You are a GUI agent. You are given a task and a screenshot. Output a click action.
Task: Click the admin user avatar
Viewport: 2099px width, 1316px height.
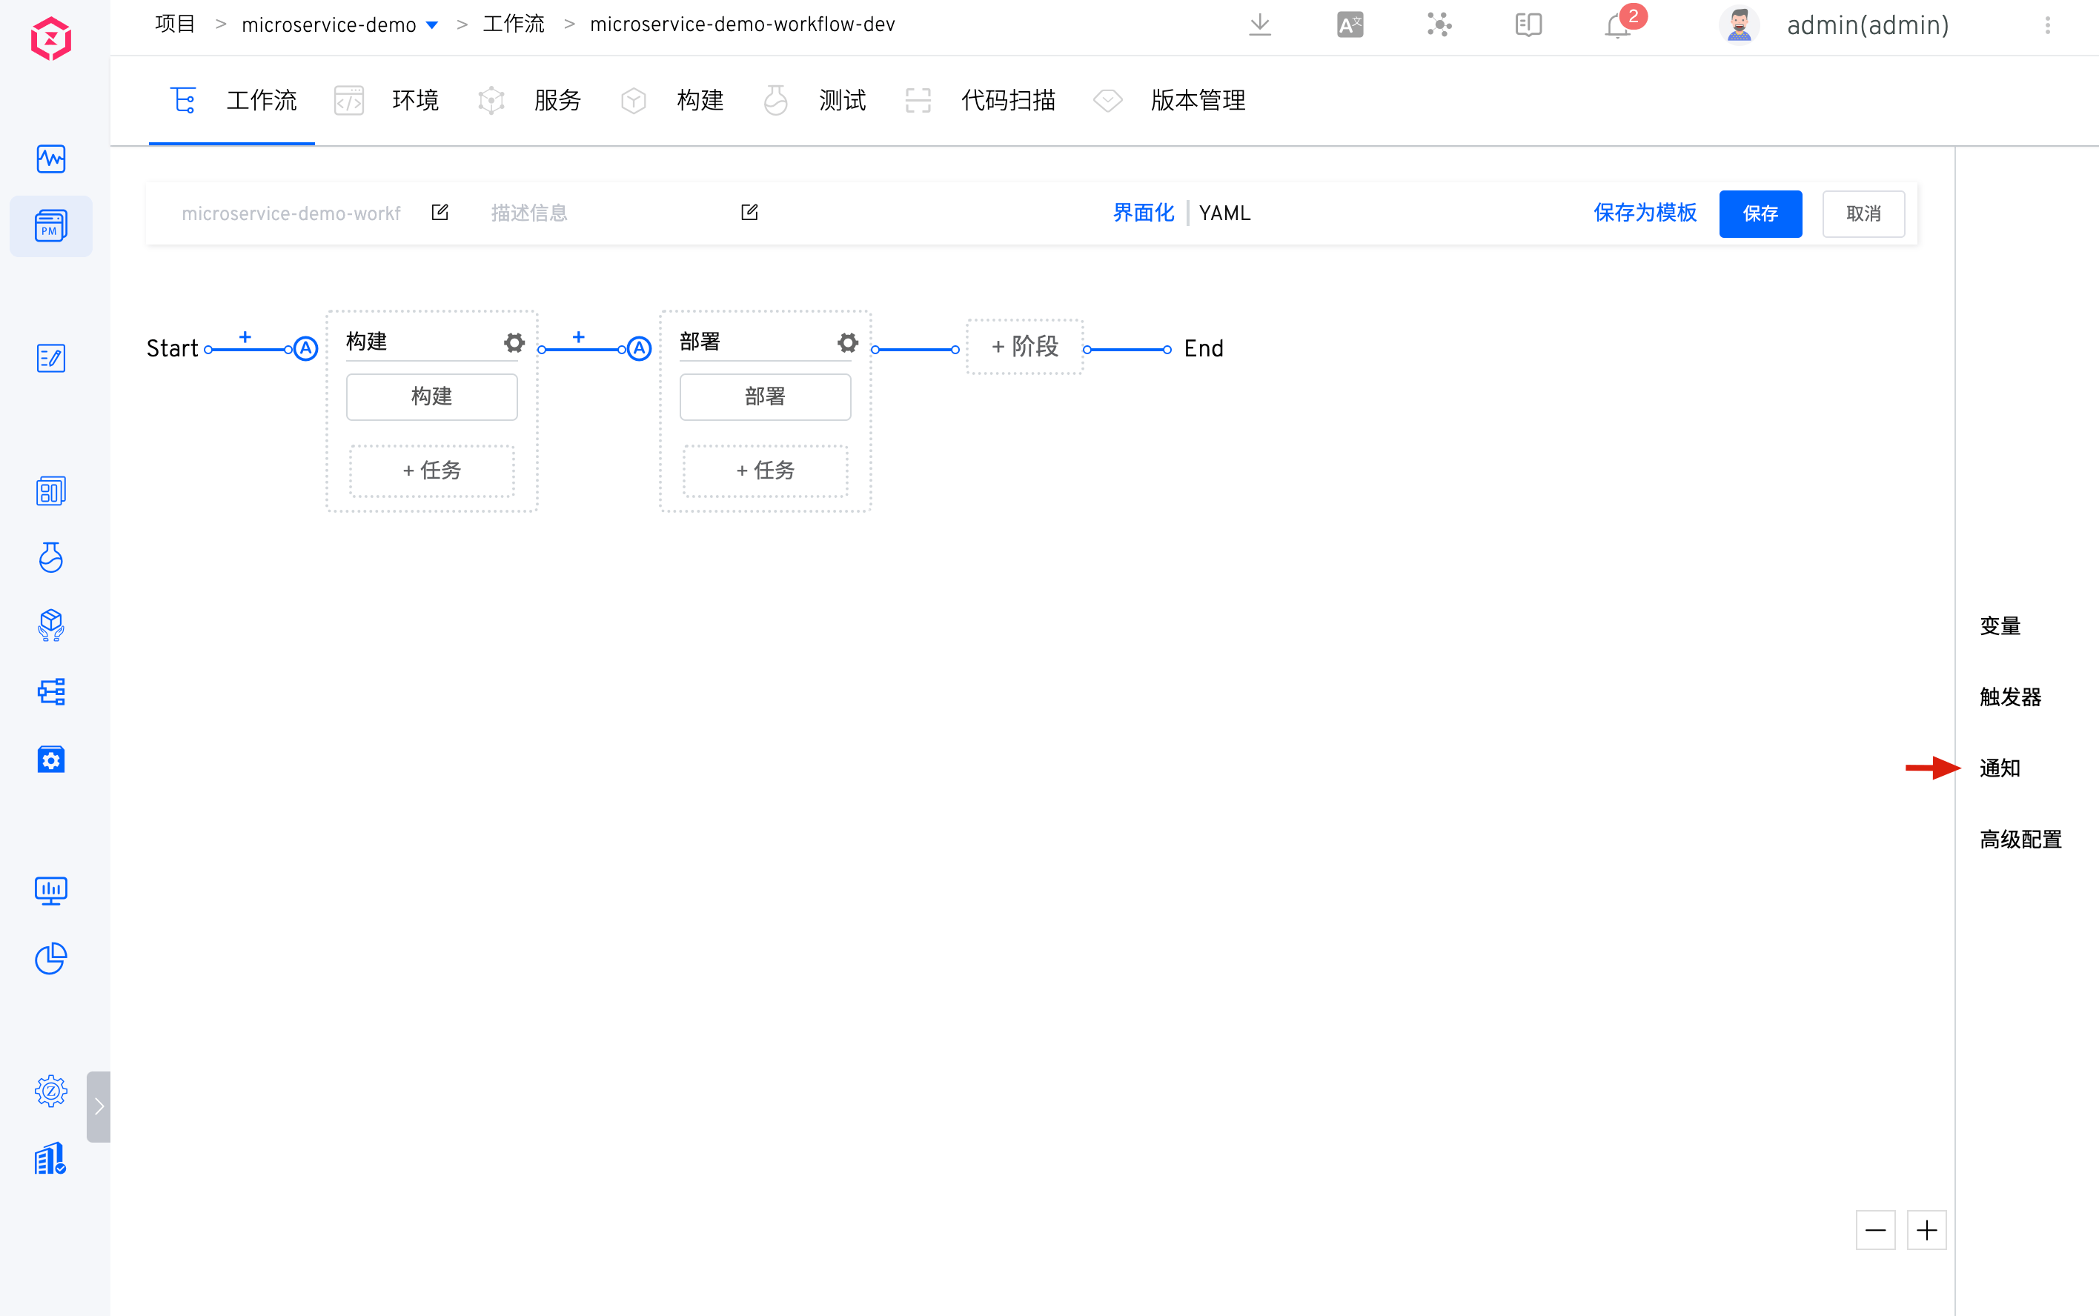(1739, 24)
